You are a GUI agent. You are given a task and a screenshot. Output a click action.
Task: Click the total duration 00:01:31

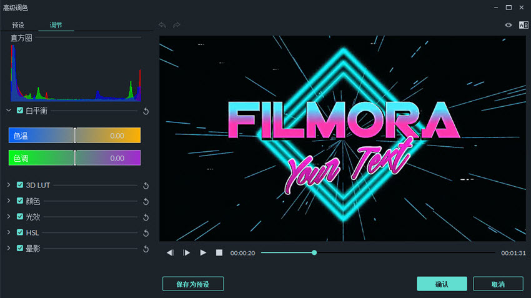tap(514, 253)
